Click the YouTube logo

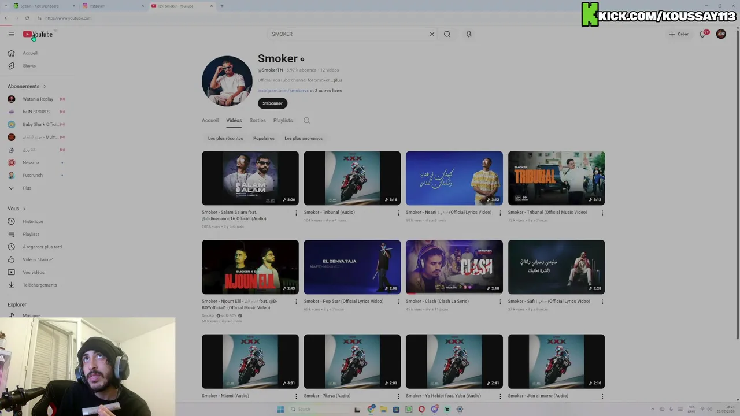click(x=38, y=34)
